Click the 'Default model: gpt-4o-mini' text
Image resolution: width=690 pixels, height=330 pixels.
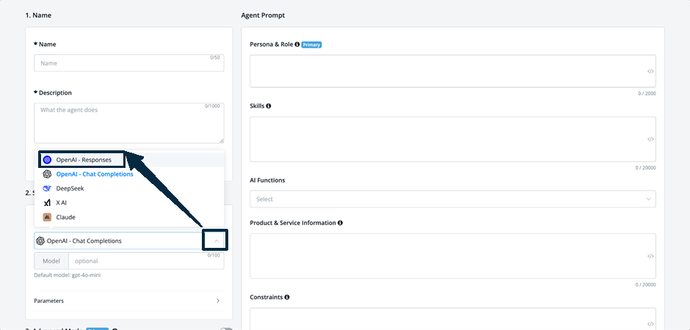[68, 276]
